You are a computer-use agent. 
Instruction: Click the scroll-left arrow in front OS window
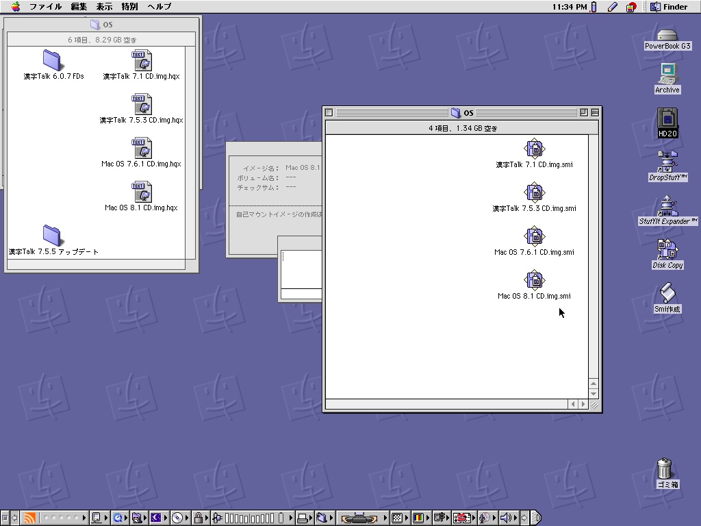573,404
